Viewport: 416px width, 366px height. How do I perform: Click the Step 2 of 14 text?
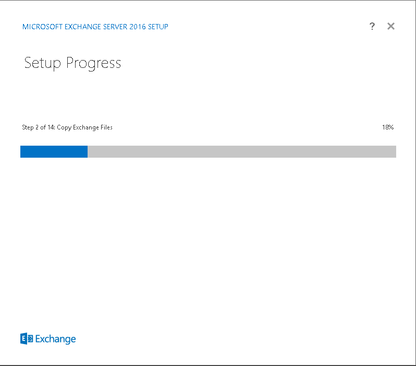coord(39,127)
